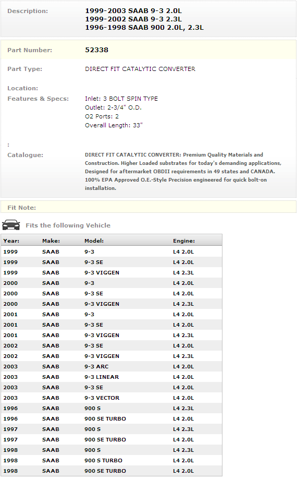
Task: Click the Location label
Action: (22, 88)
